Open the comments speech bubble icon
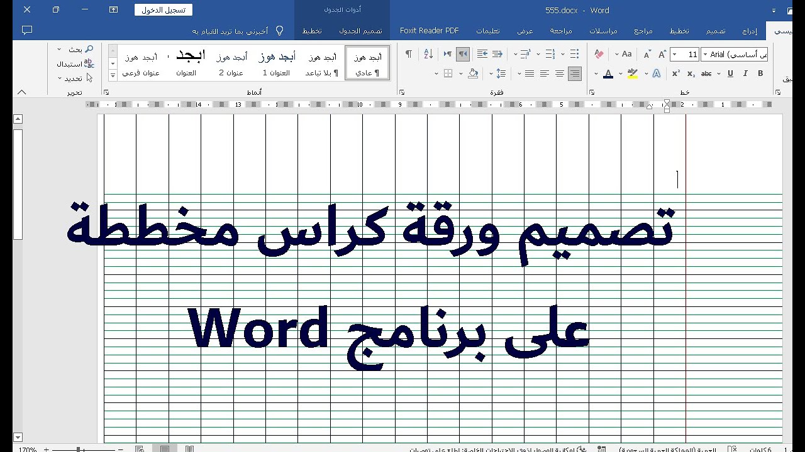Screen dimensions: 805x452 (26, 30)
